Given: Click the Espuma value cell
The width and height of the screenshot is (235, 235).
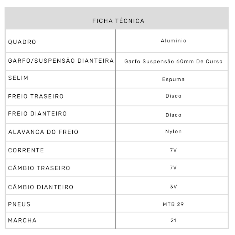Looking at the screenshot, I should coord(173,79).
